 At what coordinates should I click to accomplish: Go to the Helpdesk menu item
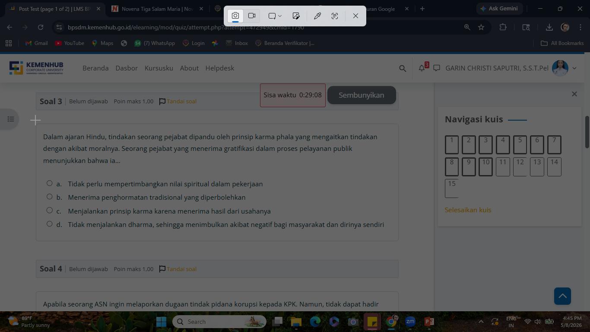pyautogui.click(x=220, y=68)
